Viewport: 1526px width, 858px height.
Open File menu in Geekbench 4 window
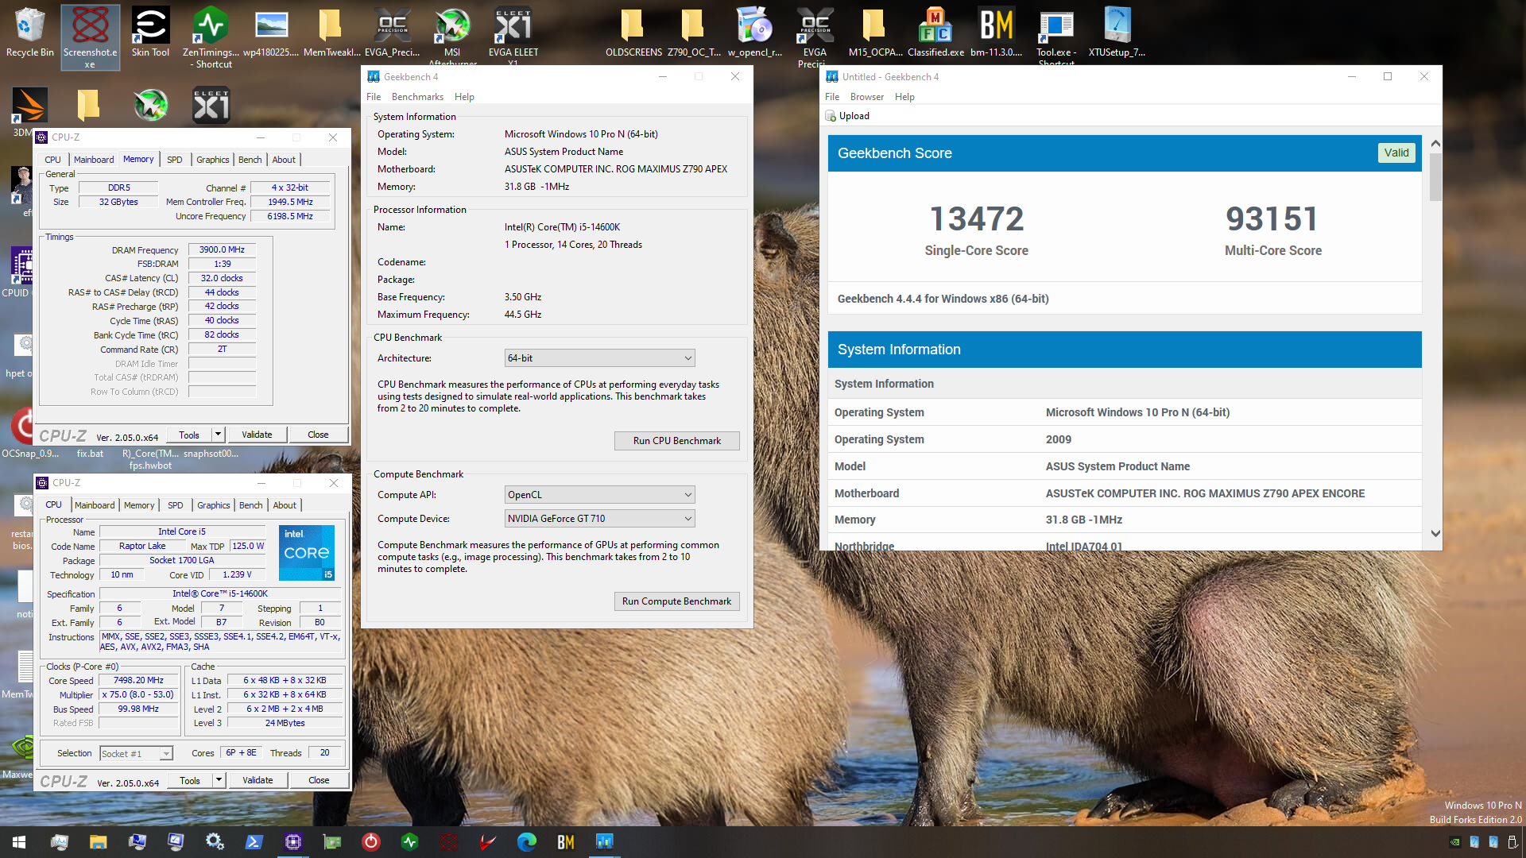374,97
